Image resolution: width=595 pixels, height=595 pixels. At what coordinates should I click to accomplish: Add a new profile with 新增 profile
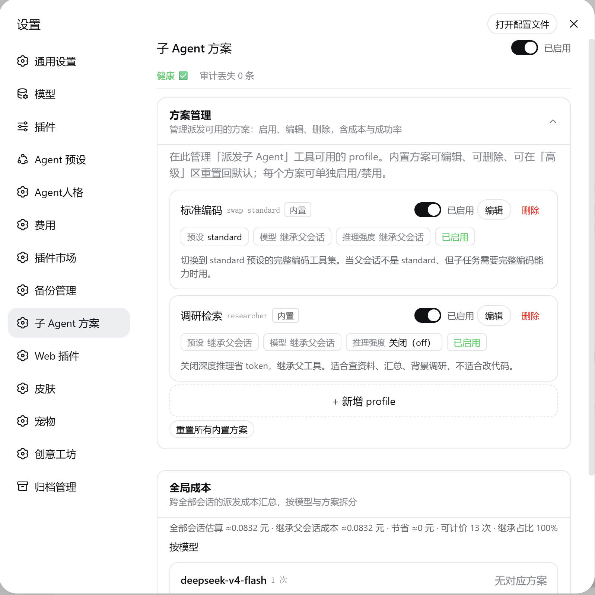(364, 401)
